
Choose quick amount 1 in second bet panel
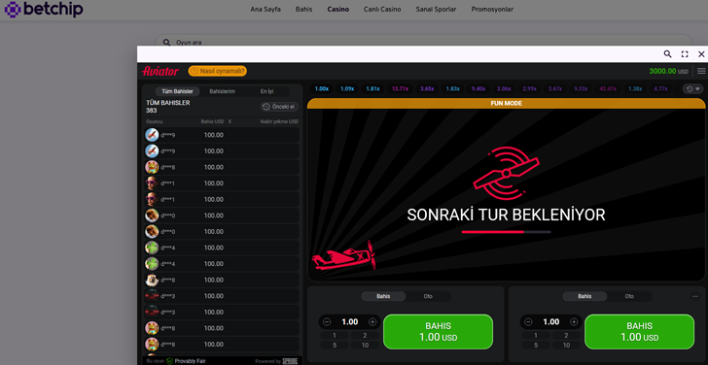pyautogui.click(x=536, y=335)
